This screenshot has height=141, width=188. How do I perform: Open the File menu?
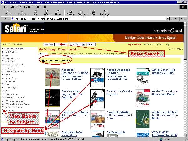point(6,7)
